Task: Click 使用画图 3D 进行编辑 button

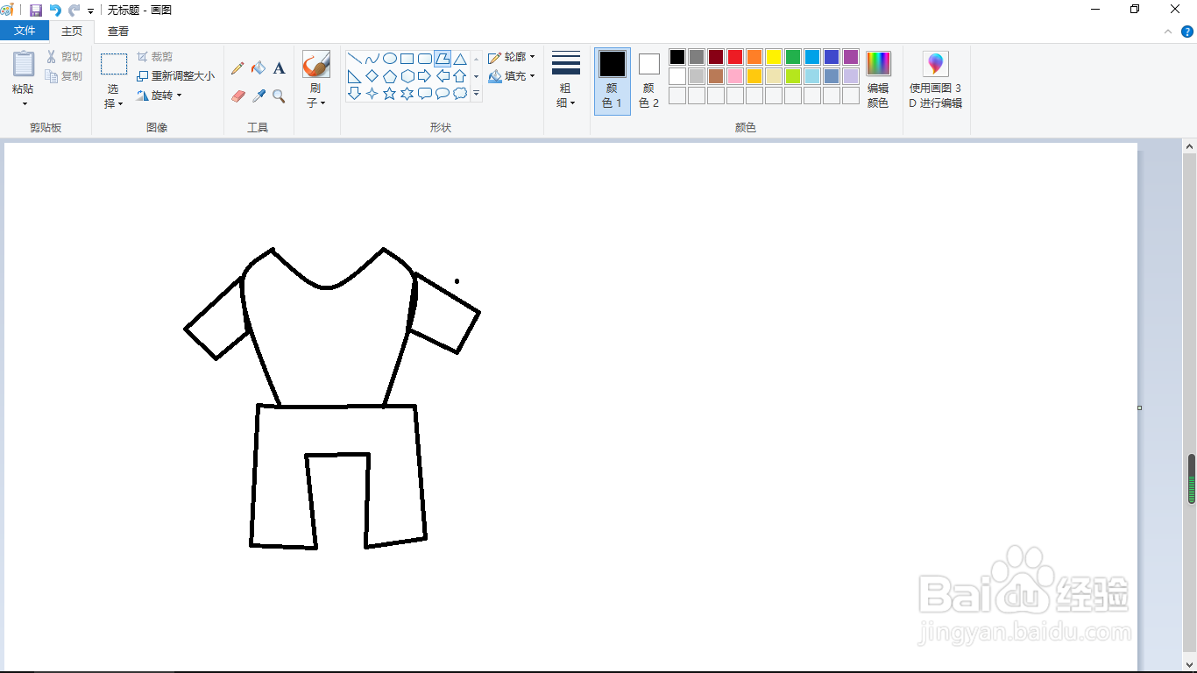Action: pos(936,81)
